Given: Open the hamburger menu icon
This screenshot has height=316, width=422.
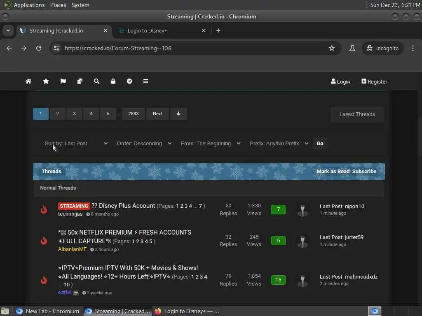Looking at the screenshot, I should (145, 81).
